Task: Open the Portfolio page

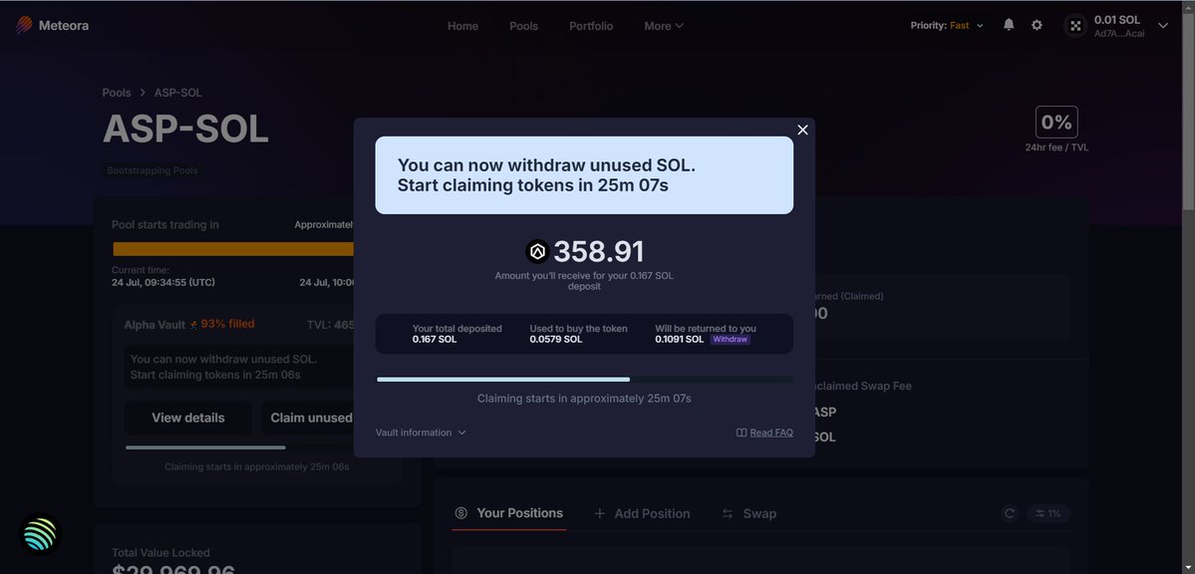Action: pyautogui.click(x=591, y=26)
